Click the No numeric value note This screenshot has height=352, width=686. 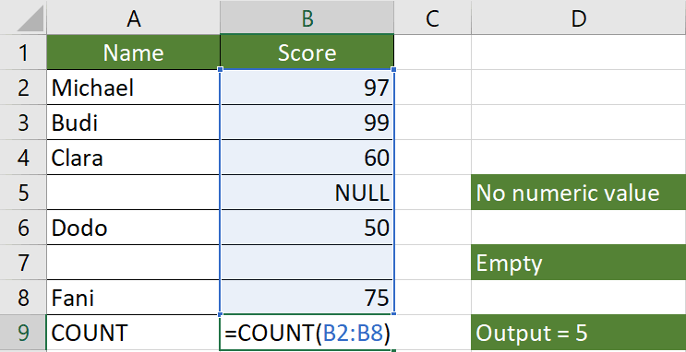pos(578,193)
